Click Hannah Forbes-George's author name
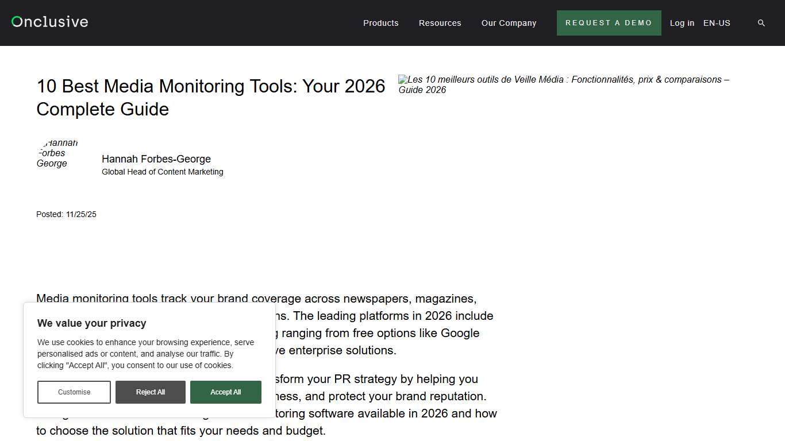Image resolution: width=785 pixels, height=441 pixels. [156, 158]
